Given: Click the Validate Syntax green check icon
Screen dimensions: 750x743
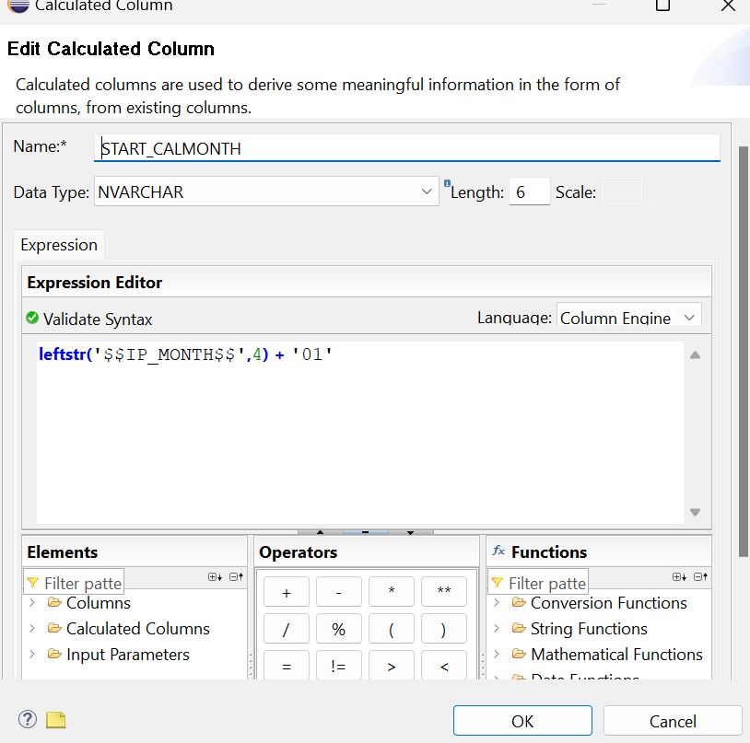Looking at the screenshot, I should [32, 319].
